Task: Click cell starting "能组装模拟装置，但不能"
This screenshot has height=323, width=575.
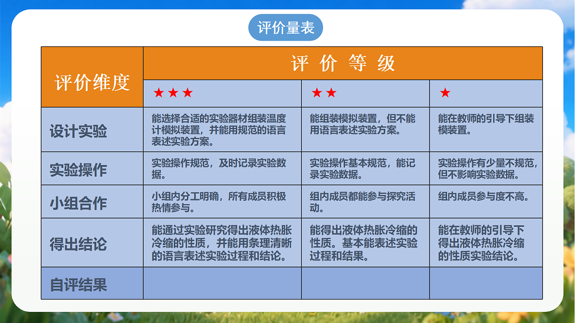Action: tap(365, 130)
